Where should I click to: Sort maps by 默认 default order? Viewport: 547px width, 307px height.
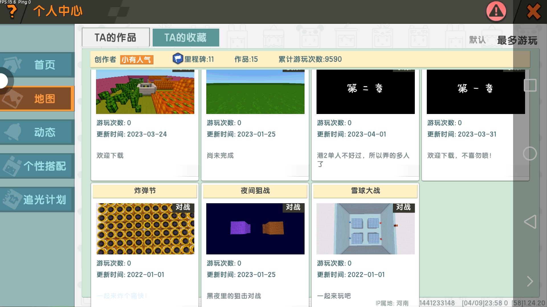477,40
